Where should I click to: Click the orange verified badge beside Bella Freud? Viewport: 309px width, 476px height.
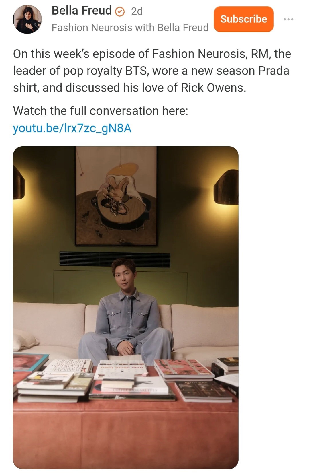coord(120,11)
